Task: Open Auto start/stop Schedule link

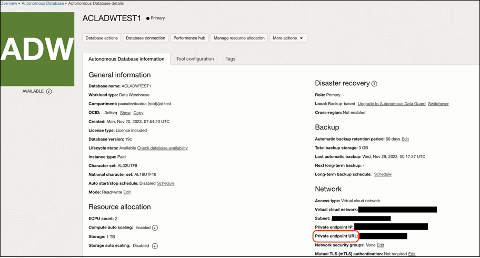Action: pyautogui.click(x=166, y=183)
